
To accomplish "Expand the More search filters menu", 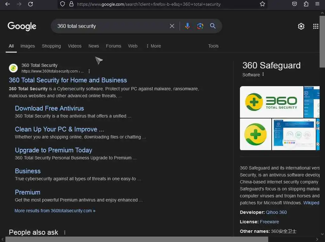I will point(153,46).
